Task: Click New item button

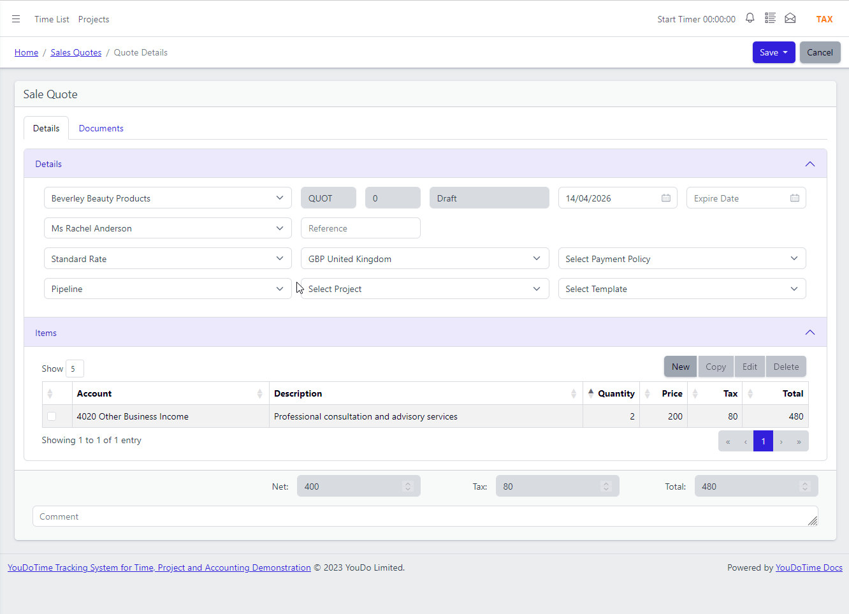Action: pyautogui.click(x=680, y=367)
